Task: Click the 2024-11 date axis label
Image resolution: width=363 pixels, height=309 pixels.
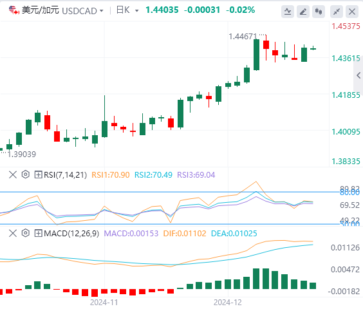Action: tap(104, 303)
